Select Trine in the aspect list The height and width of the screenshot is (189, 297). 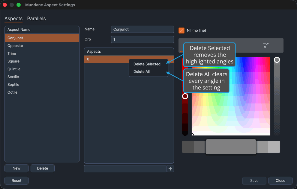pos(42,54)
